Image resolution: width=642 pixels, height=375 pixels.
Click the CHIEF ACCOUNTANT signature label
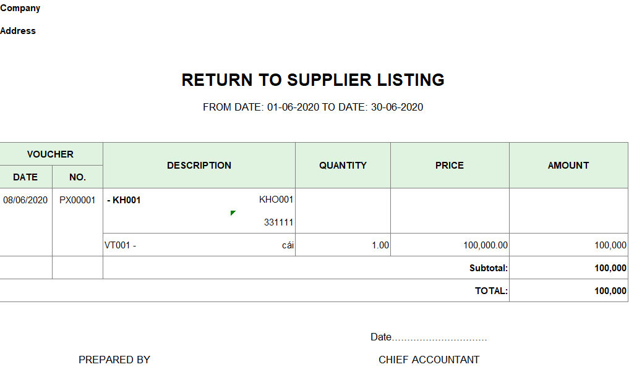429,360
